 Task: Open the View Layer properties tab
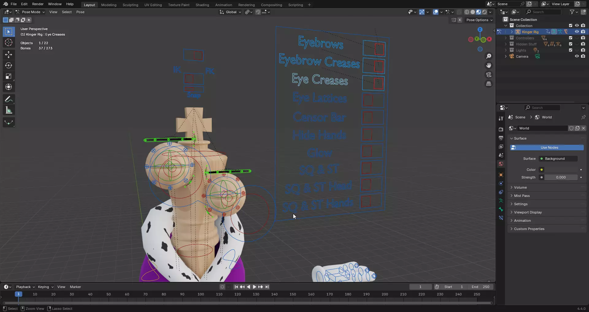pos(501,147)
